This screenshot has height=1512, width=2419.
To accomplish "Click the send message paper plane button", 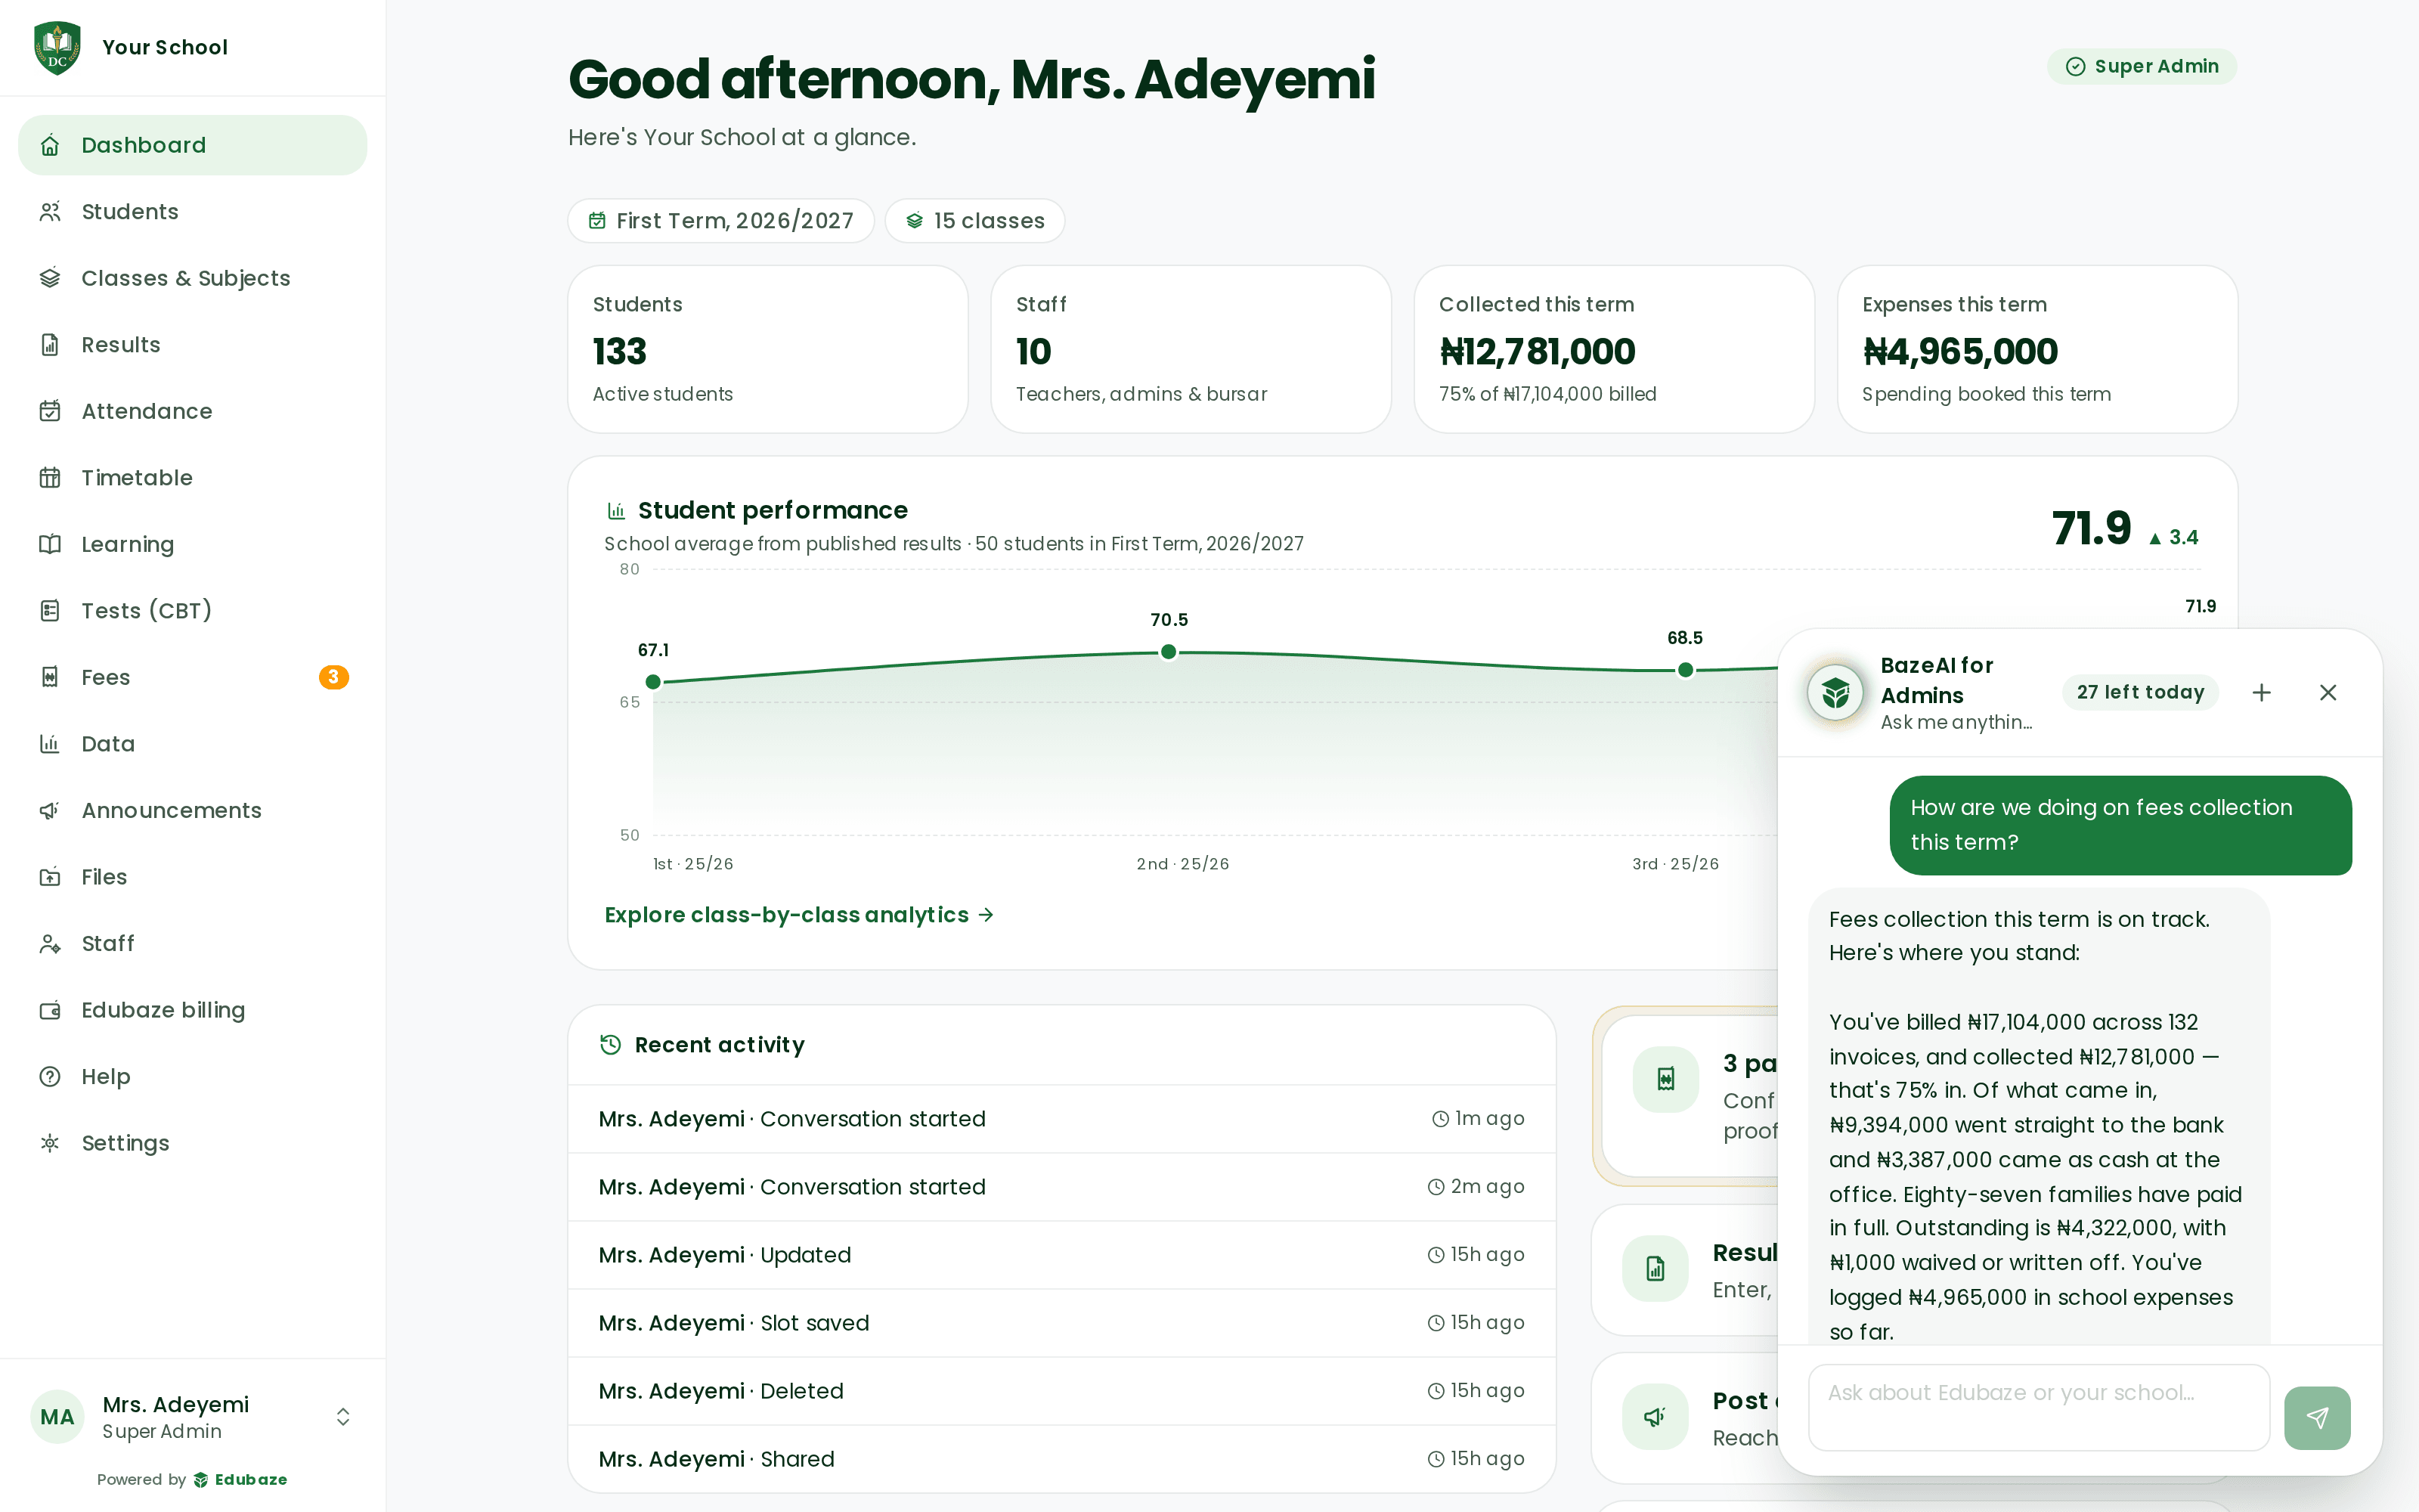I will (x=2317, y=1417).
